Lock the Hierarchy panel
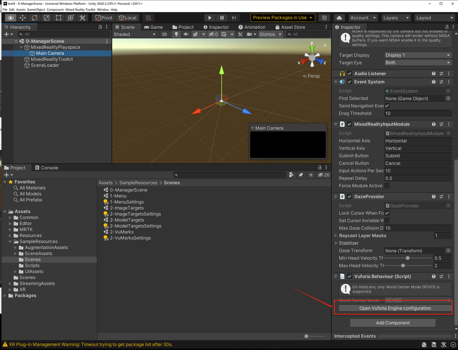458x350 pixels. tap(100, 27)
